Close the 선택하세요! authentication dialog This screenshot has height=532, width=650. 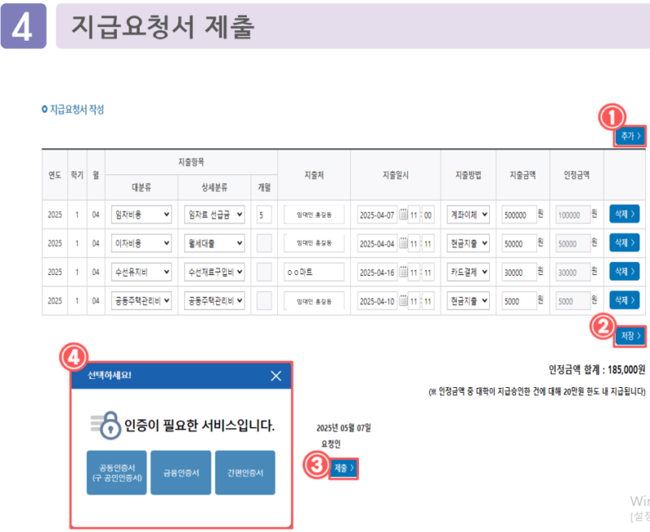pyautogui.click(x=275, y=376)
